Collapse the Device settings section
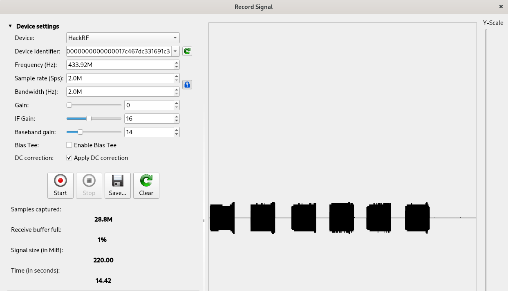This screenshot has width=508, height=291. click(10, 26)
